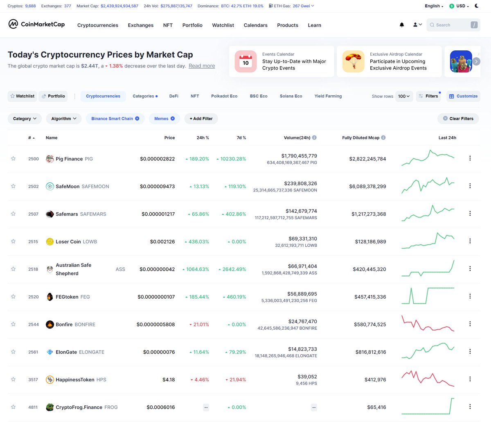491x423 pixels.
Task: Star Australian Safe Shepherd for watchlist
Action: click(13, 269)
